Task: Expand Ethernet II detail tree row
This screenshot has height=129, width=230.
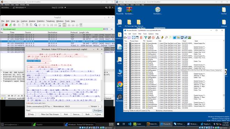Action: [1, 75]
